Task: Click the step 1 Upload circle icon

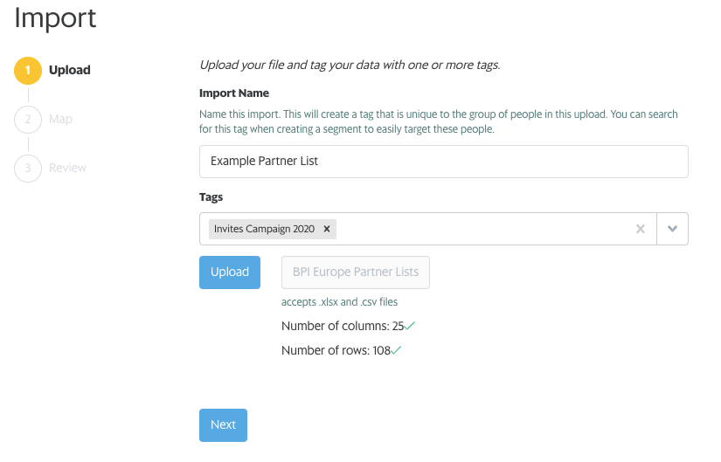Action: coord(28,70)
